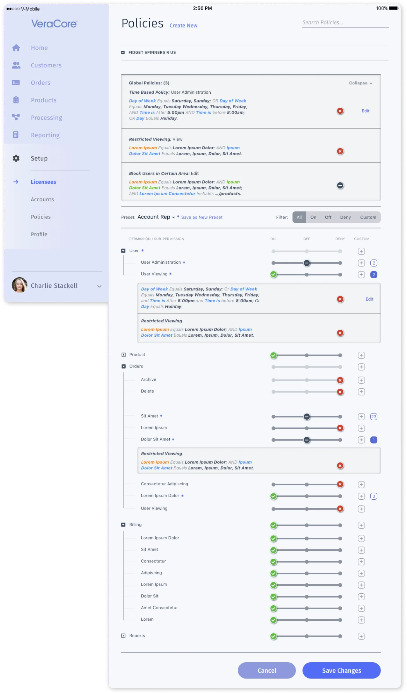
Task: Toggle Orders User Viewing deny state
Action: tap(340, 509)
